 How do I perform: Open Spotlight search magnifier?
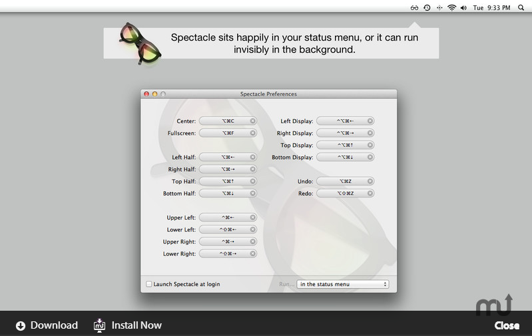tap(521, 8)
